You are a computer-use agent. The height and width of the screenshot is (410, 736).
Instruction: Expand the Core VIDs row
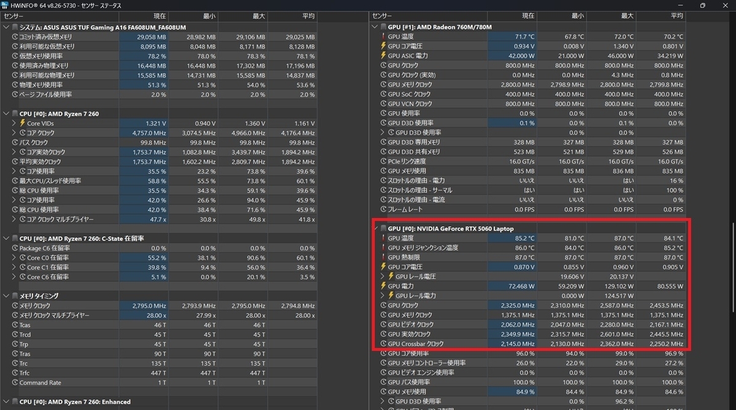point(13,123)
